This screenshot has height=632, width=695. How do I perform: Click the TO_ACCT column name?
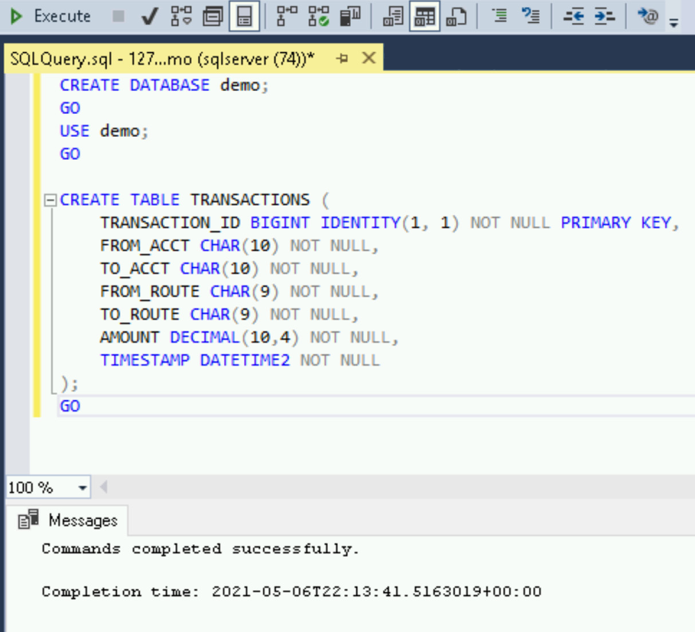135,269
